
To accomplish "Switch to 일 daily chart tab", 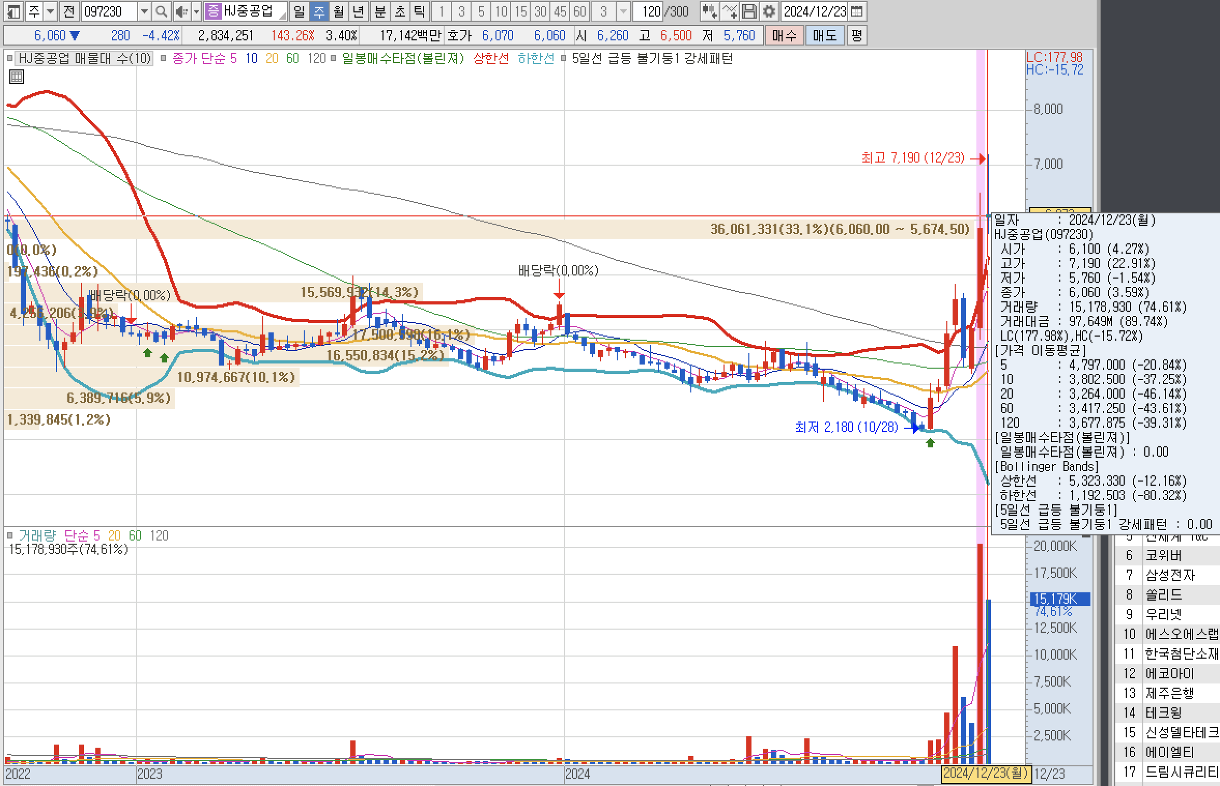I will 299,11.
